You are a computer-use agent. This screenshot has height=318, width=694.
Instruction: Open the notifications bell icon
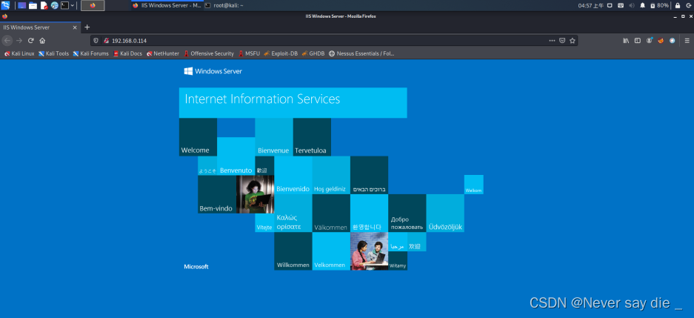(643, 5)
